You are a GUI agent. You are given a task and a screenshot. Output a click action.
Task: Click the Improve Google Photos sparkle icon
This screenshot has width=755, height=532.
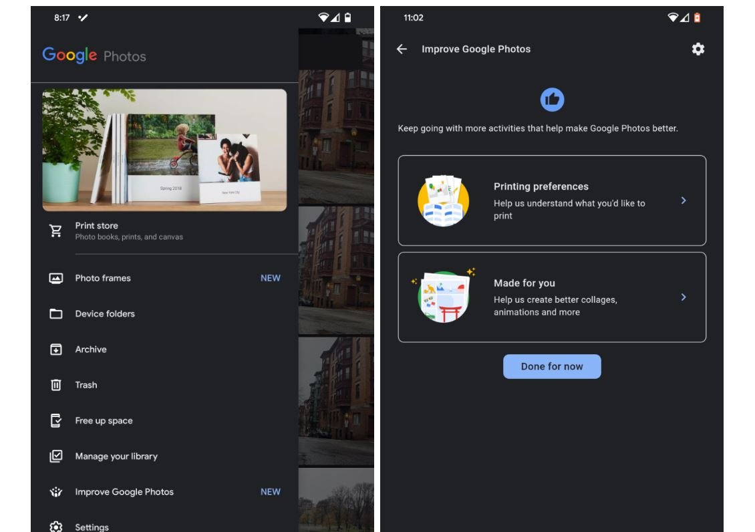[x=56, y=492]
